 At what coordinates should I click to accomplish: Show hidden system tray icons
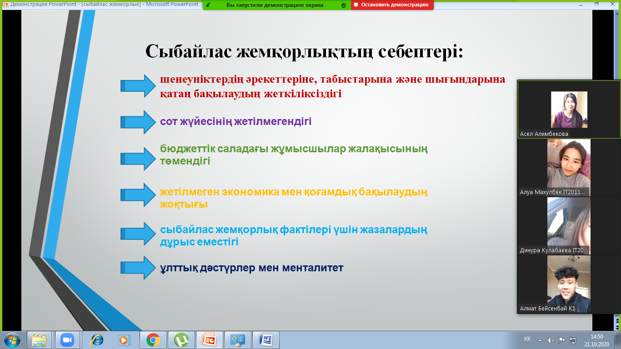point(540,340)
